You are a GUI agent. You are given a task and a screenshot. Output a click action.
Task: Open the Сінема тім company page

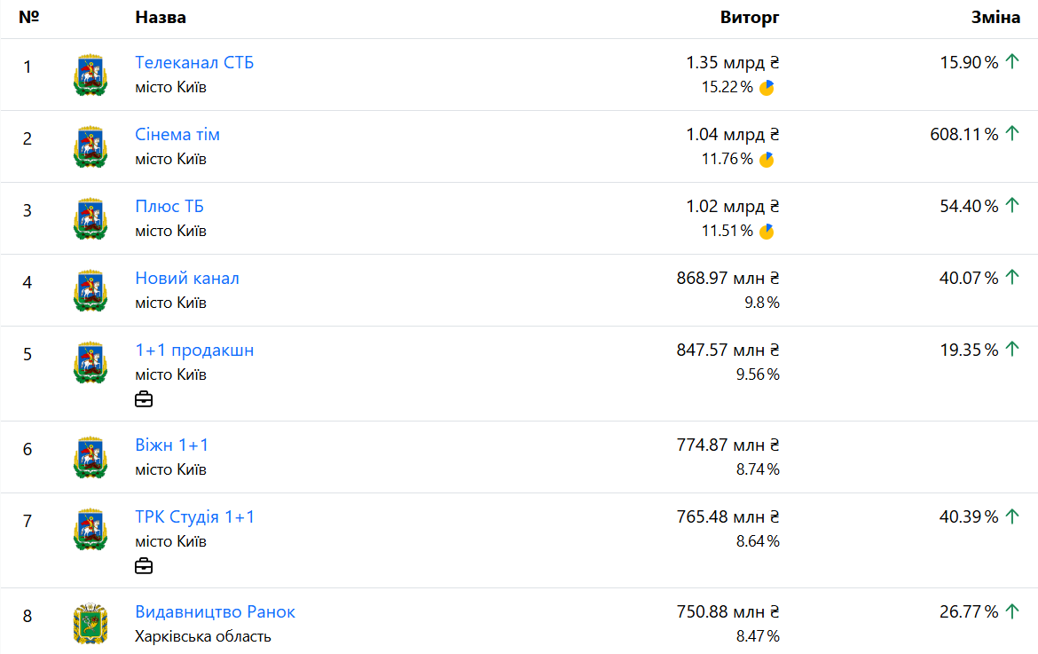pos(177,135)
